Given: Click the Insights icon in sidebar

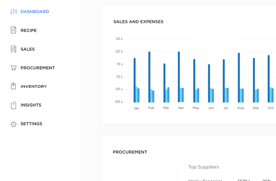Looking at the screenshot, I should click(x=14, y=105).
